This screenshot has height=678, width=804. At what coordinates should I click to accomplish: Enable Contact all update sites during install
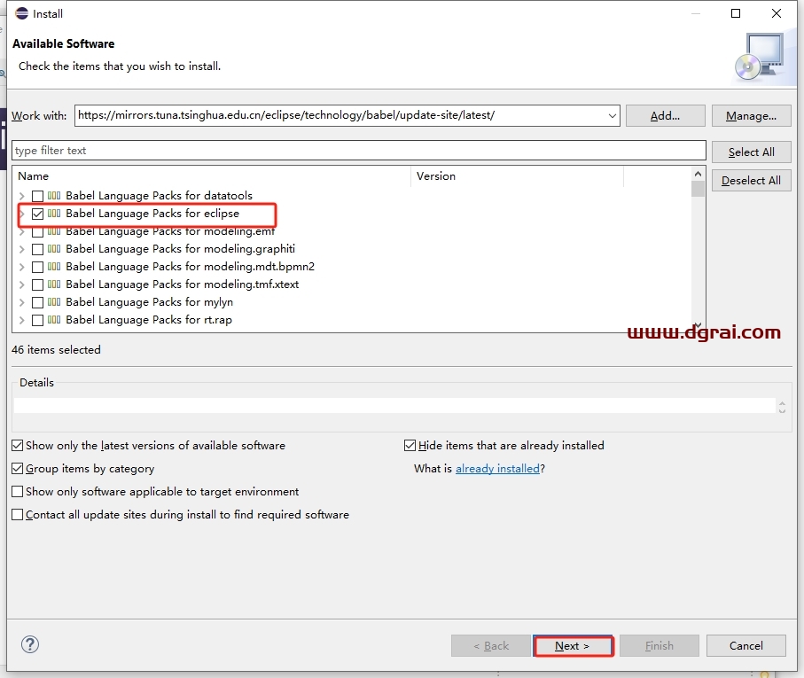[x=18, y=515]
